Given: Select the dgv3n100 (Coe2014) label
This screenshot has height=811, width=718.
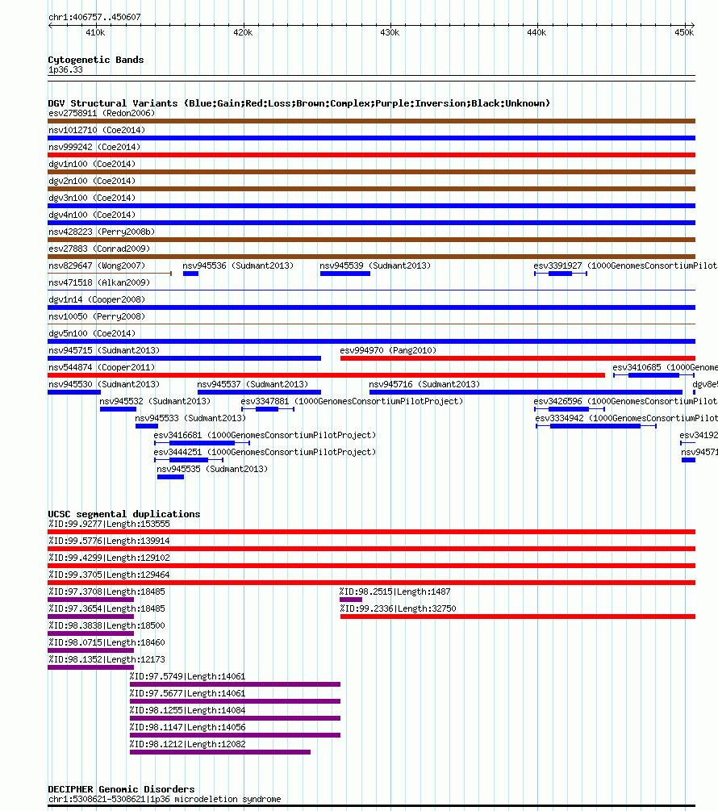Looking at the screenshot, I should [92, 198].
